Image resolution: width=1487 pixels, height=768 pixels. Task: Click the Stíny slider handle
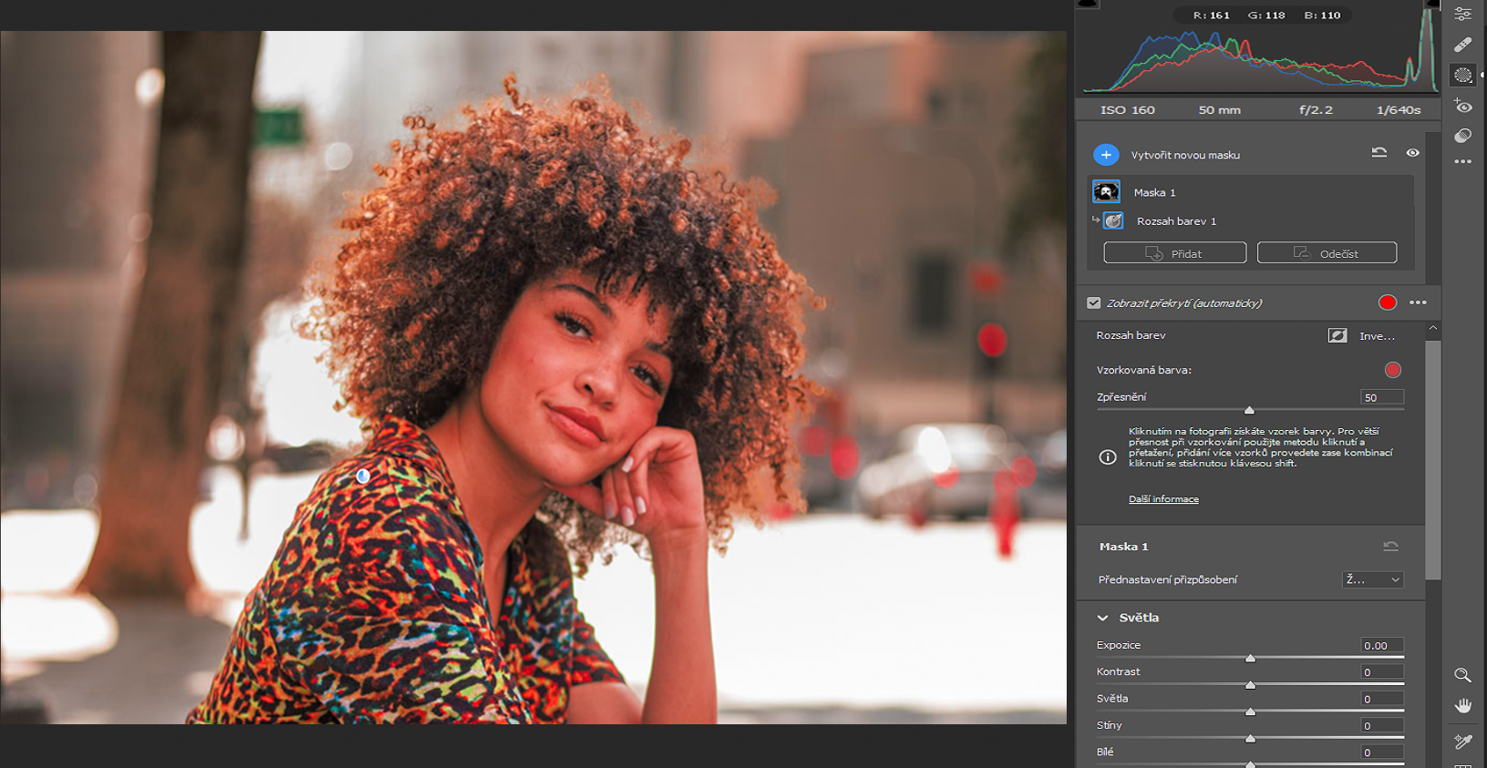1250,738
